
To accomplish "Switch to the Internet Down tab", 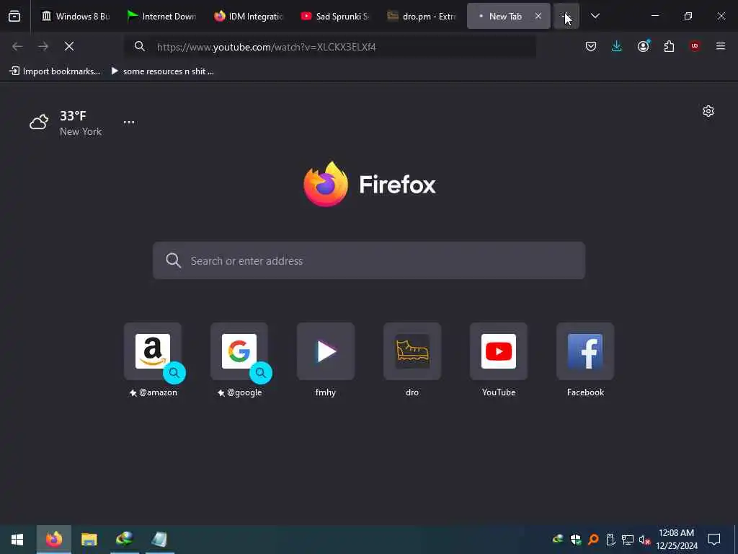I will [x=161, y=16].
